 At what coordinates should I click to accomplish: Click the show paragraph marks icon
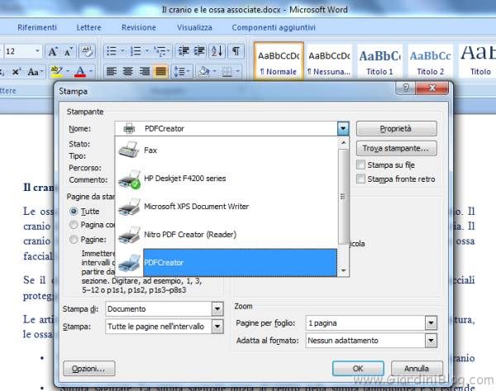tap(236, 51)
